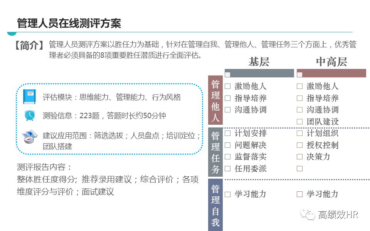Tick the 基层 激励他人 checkbox
This screenshot has width=370, height=231.
227,86
